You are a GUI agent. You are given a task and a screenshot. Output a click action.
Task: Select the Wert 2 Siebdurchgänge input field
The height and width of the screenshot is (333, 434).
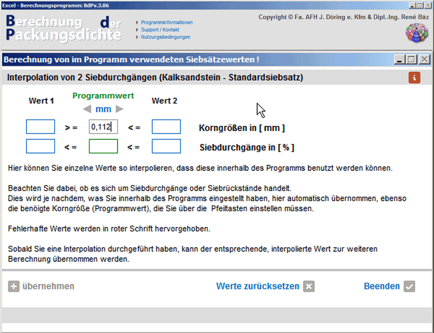coord(166,147)
